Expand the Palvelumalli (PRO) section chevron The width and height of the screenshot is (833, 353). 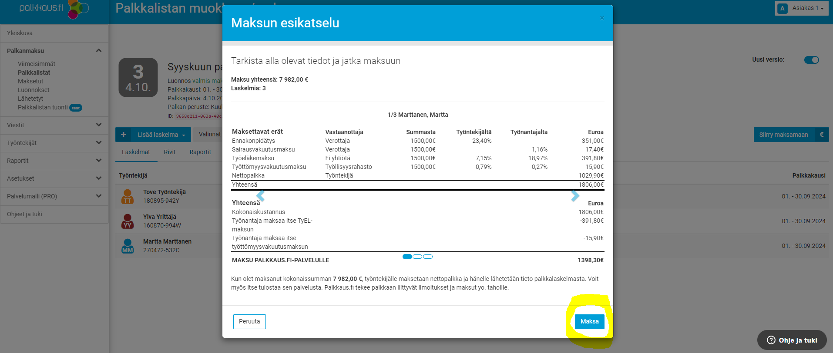click(99, 196)
